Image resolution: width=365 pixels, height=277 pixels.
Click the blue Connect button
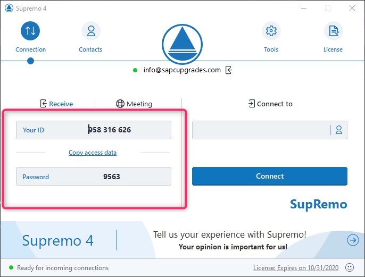pyautogui.click(x=270, y=176)
